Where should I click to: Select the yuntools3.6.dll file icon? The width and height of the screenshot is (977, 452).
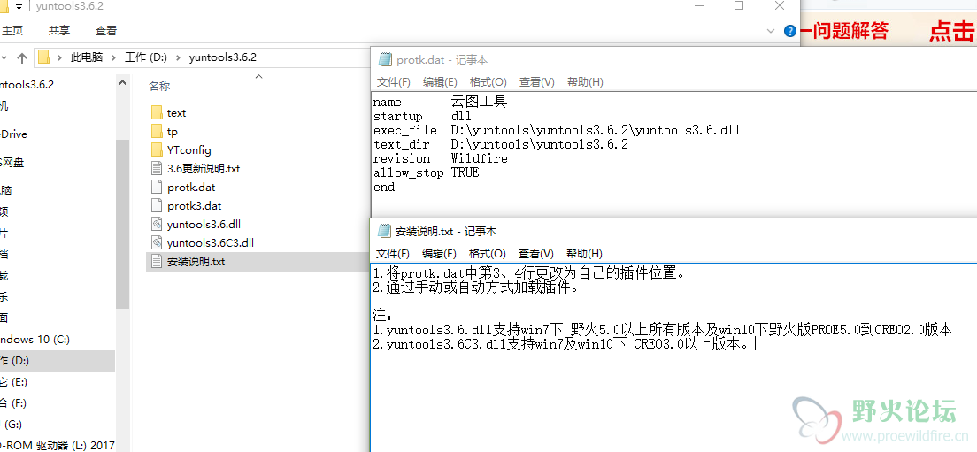click(157, 224)
